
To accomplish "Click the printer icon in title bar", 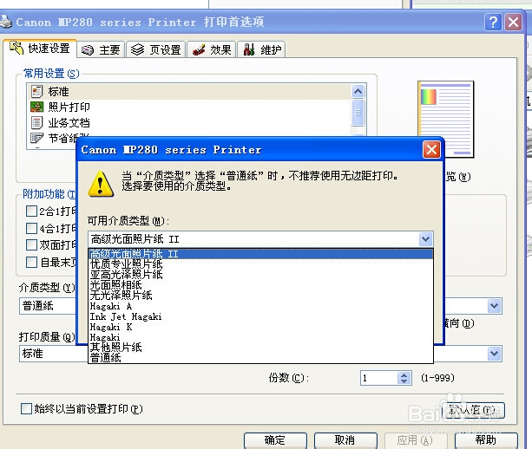I will tap(6, 23).
